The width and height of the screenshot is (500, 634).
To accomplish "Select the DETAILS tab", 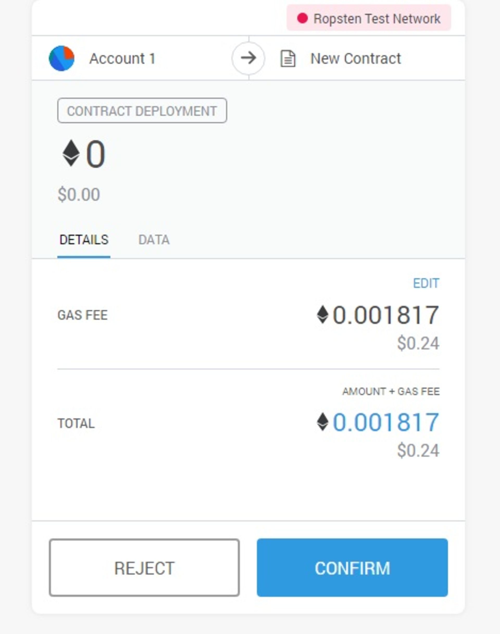I will pos(84,240).
